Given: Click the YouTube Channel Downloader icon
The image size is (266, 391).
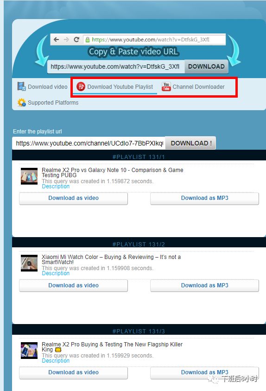Looking at the screenshot, I should pyautogui.click(x=166, y=86).
